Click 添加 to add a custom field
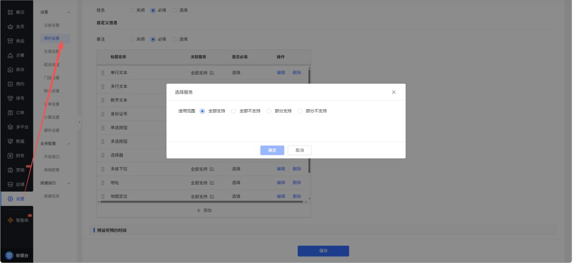This screenshot has width=573, height=263. click(204, 210)
